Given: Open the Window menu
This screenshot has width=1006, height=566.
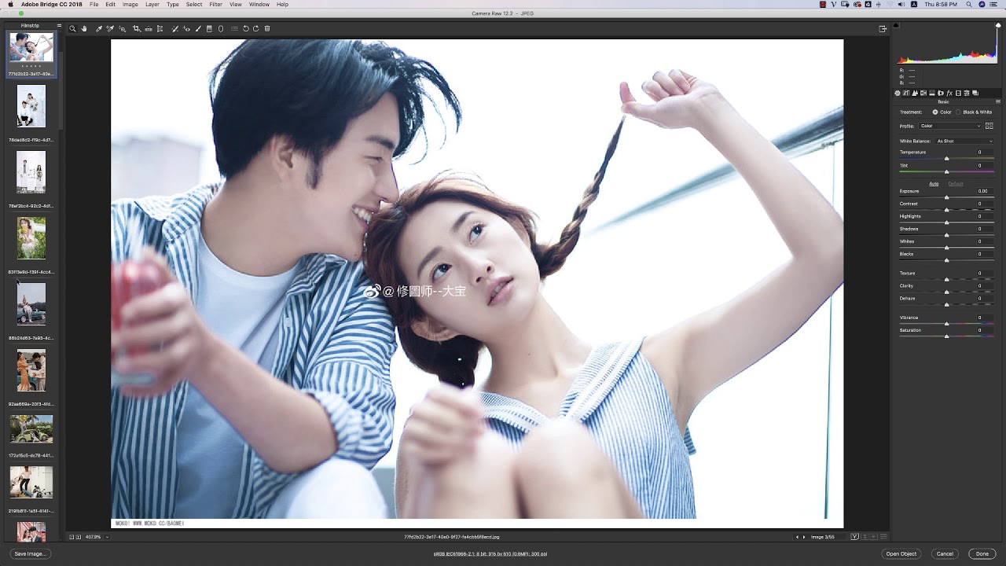Looking at the screenshot, I should click(x=259, y=5).
